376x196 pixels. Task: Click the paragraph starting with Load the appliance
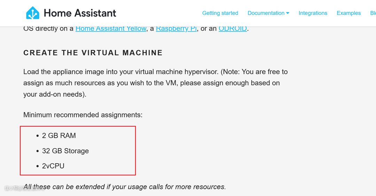pyautogui.click(x=155, y=83)
